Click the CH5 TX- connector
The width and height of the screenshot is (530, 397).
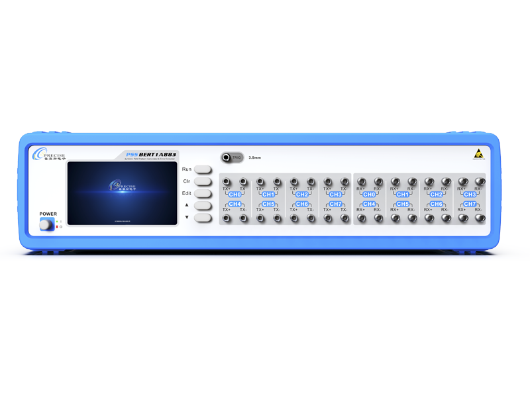[277, 218]
